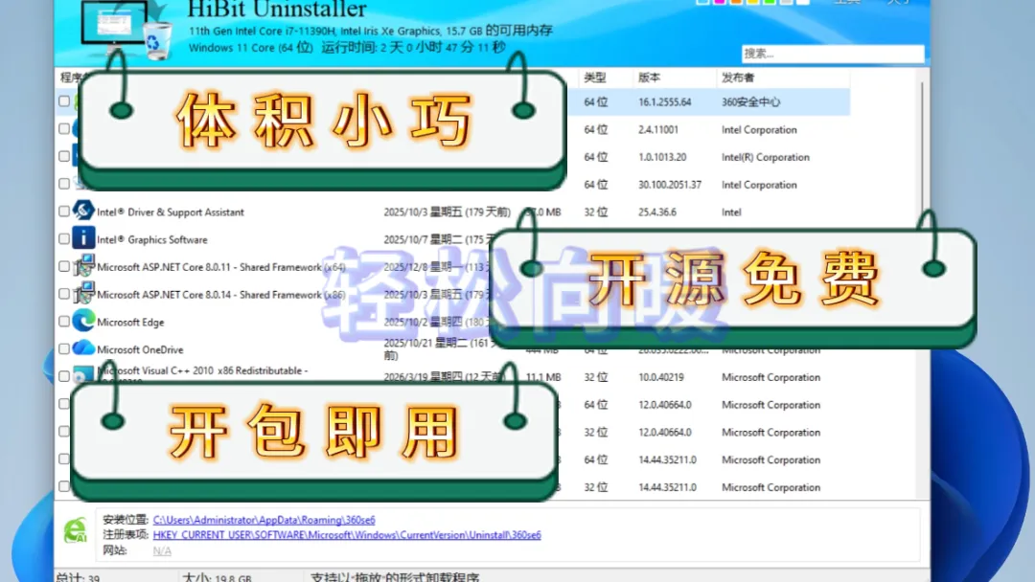Select the Intel Graphics Software name

coord(151,240)
